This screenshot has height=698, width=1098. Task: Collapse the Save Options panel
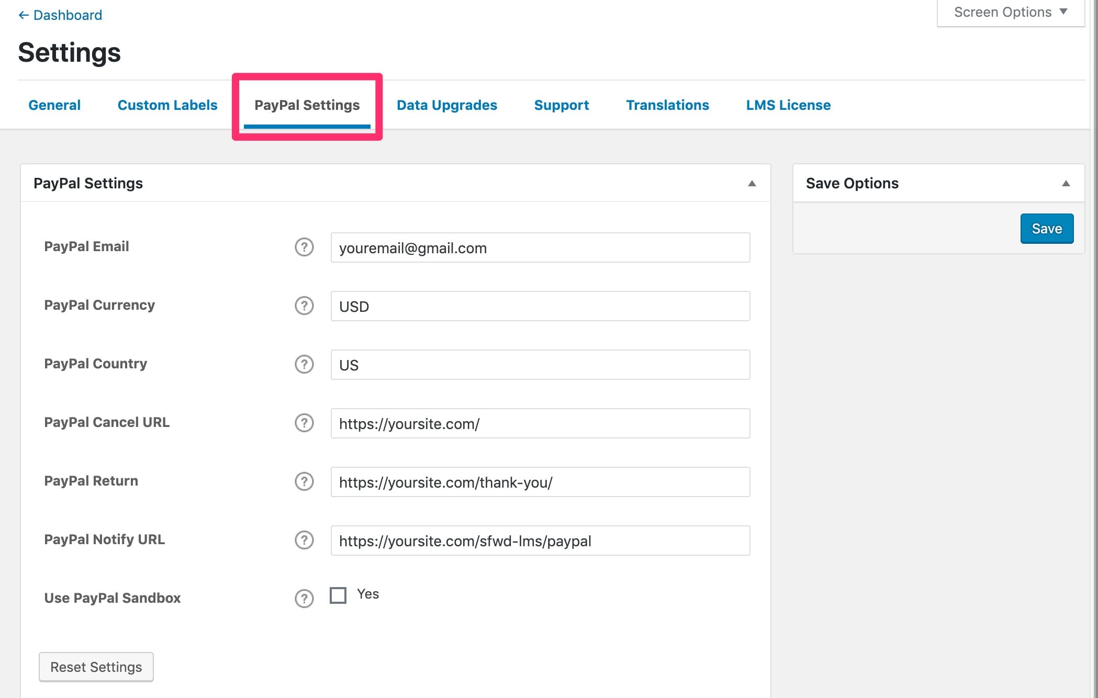click(1066, 183)
